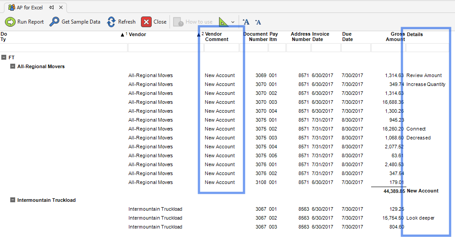Click the 945.23 gross amount cell
Viewport: 455px width, 237px height.
point(397,120)
